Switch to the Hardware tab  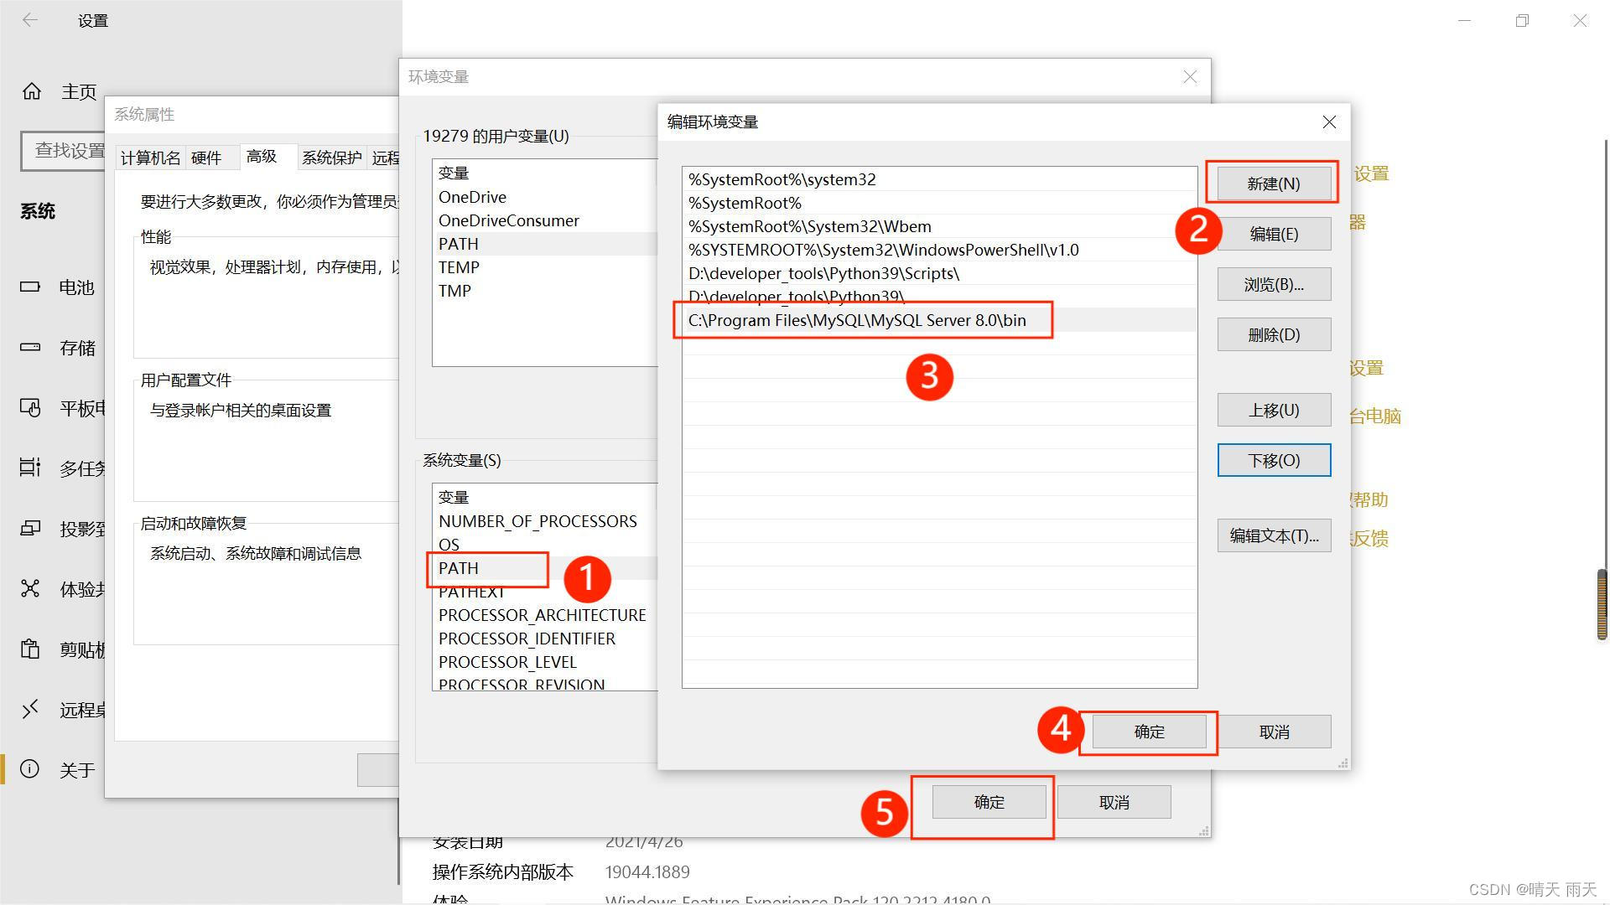tap(206, 158)
